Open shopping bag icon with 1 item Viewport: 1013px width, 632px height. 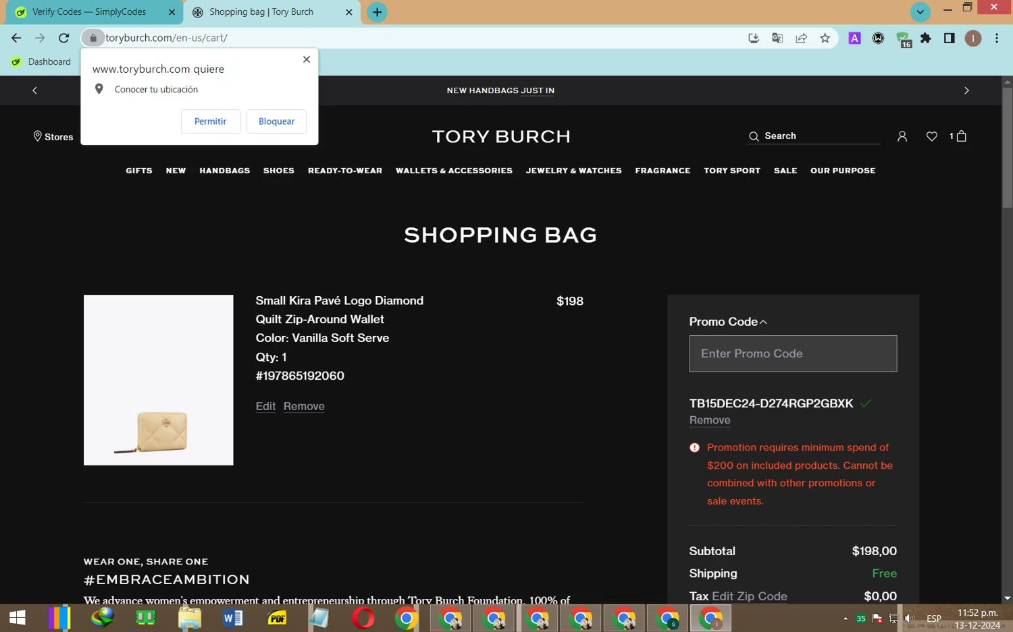coord(958,136)
